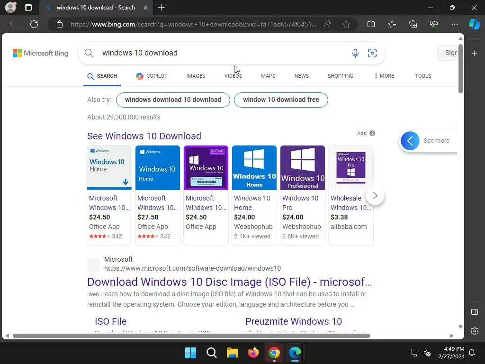Screen dimensions: 485x364
Task: Open sidebar settings gear
Action: 475,331
